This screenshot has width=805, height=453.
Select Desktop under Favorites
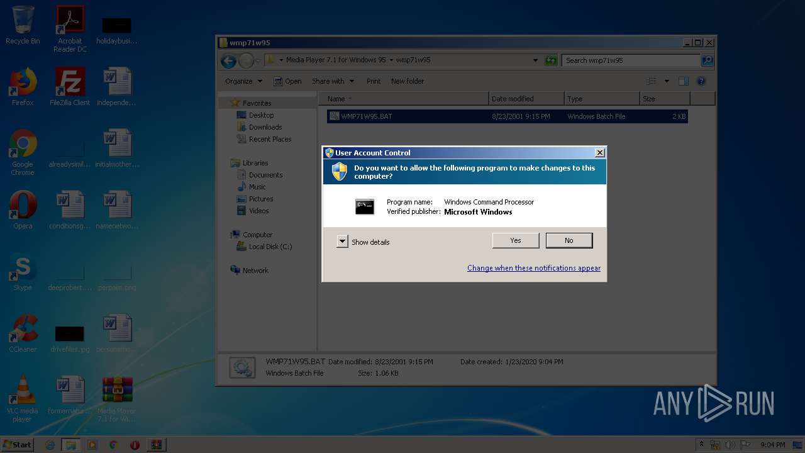261,115
